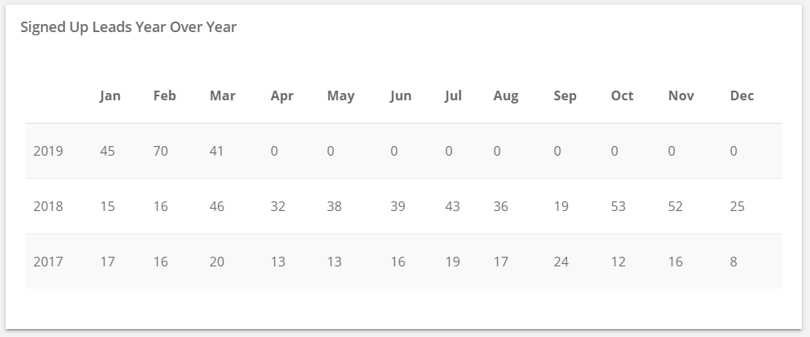Click the 2018 October value 53

point(619,206)
